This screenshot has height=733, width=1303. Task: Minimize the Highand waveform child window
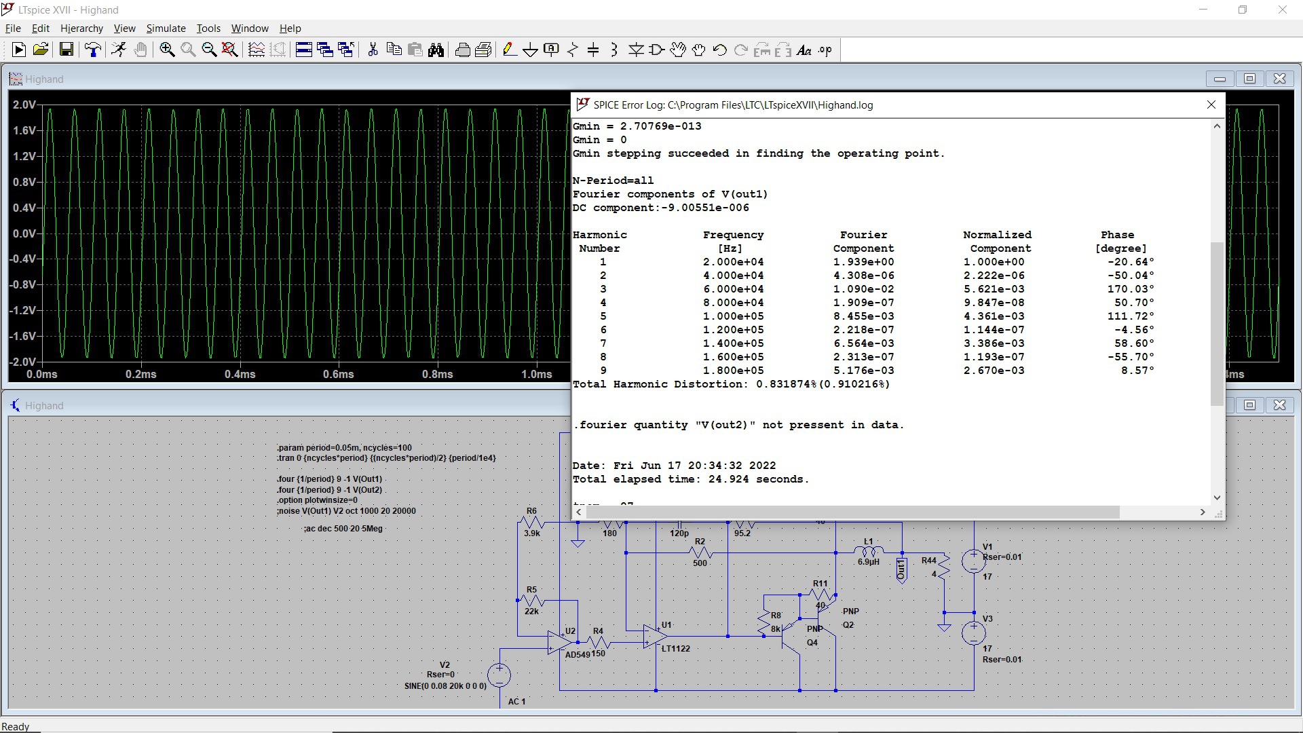pos(1220,79)
